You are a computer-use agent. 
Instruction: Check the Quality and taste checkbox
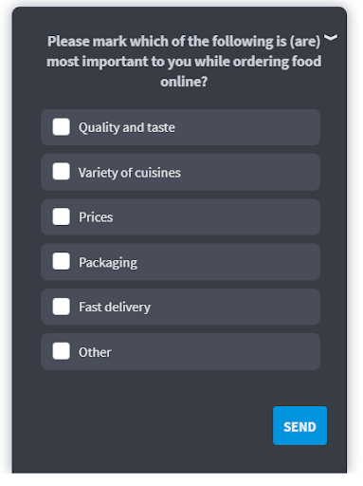(62, 127)
